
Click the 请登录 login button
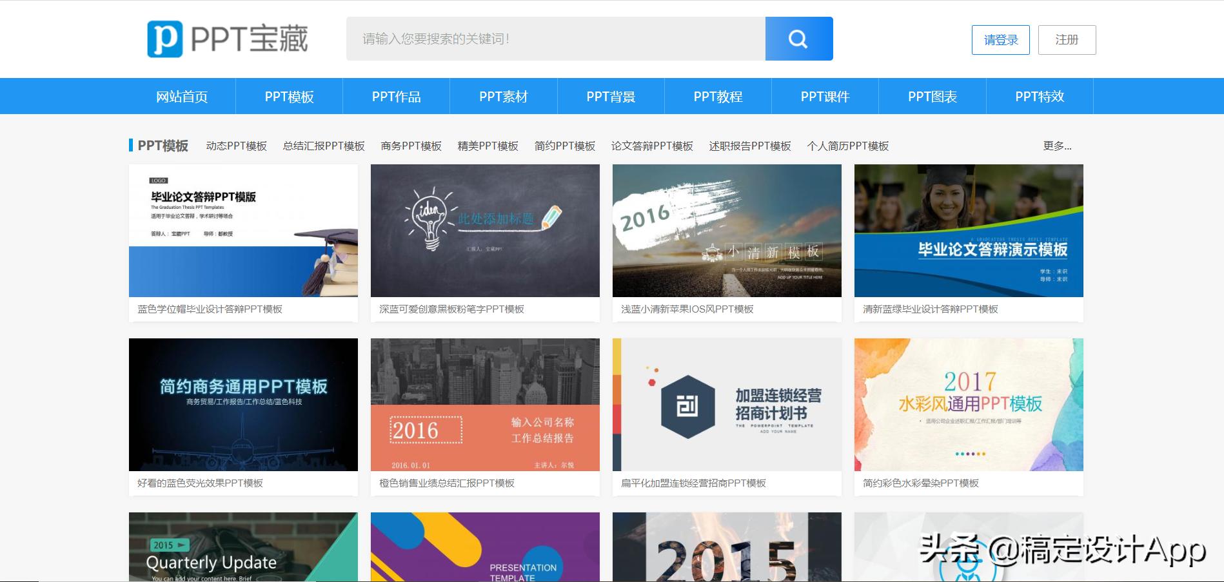[x=1000, y=39]
